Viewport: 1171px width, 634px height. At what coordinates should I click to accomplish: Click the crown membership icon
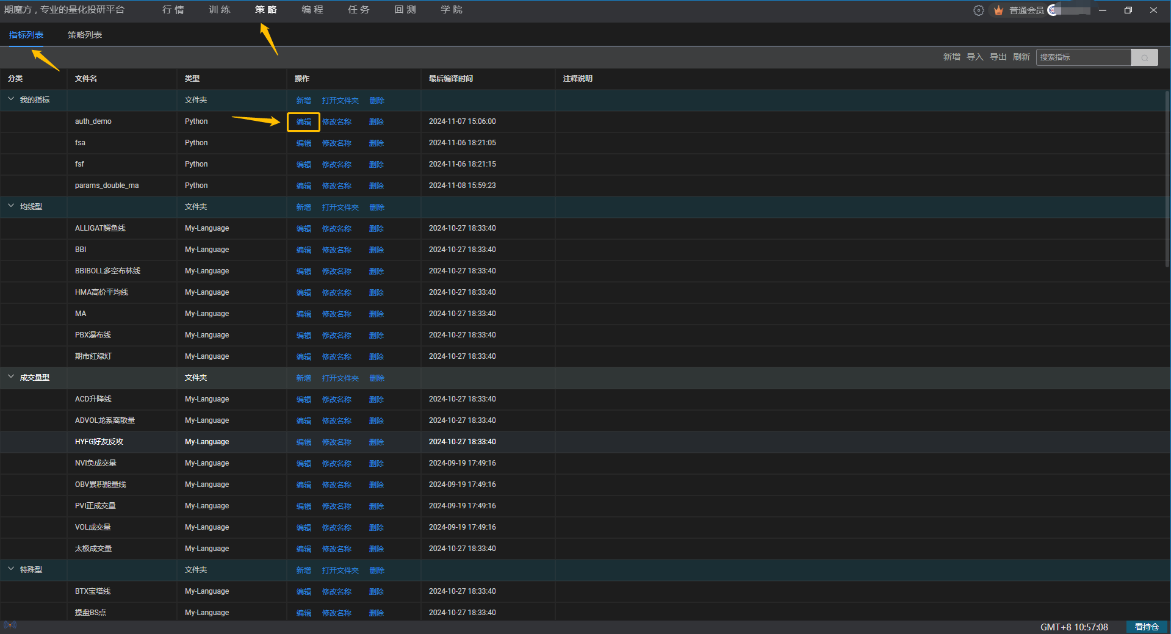pyautogui.click(x=998, y=10)
